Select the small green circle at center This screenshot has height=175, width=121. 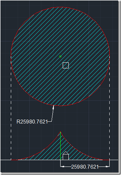[60, 56]
